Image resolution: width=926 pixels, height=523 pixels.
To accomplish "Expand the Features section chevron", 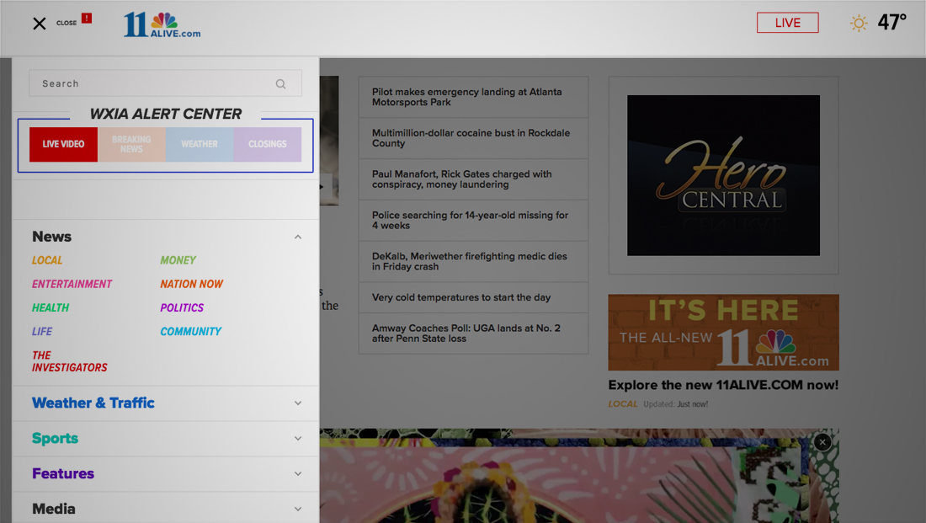I will (x=298, y=474).
